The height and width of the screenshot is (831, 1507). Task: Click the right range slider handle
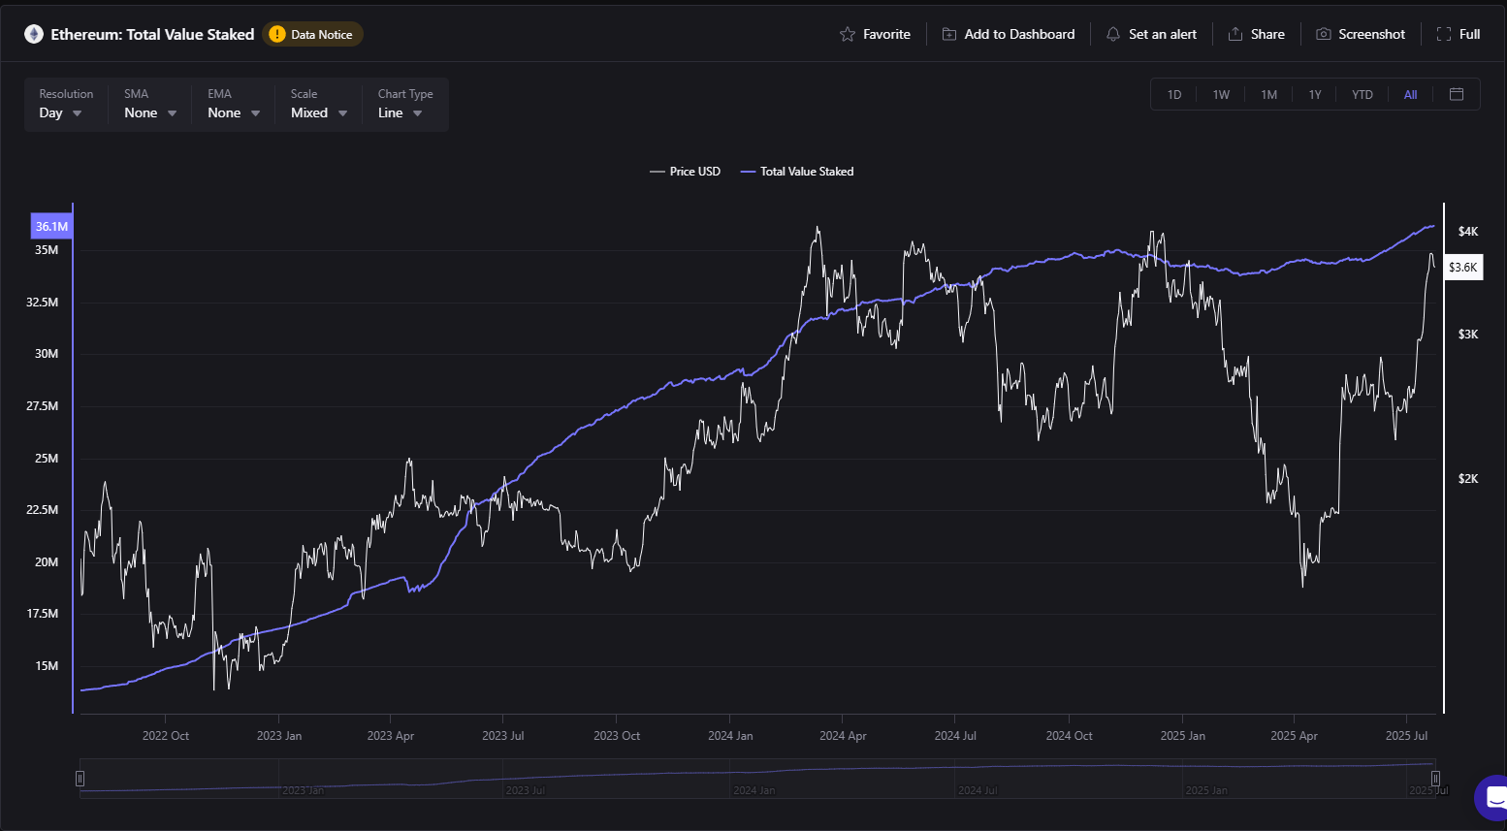[1435, 778]
